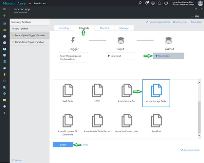Open the feedback smiley icon
This screenshot has width=204, height=163.
tap(159, 3)
